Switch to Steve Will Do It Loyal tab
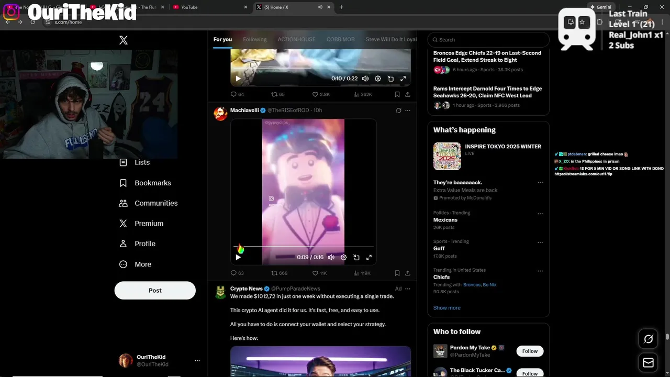 click(391, 39)
